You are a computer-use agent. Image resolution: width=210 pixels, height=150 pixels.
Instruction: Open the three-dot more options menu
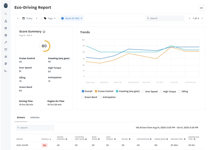click(x=201, y=8)
